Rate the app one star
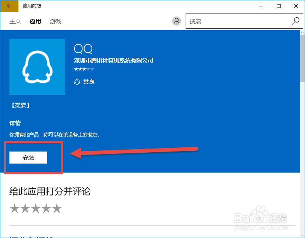The height and width of the screenshot is (238, 305). [14, 208]
